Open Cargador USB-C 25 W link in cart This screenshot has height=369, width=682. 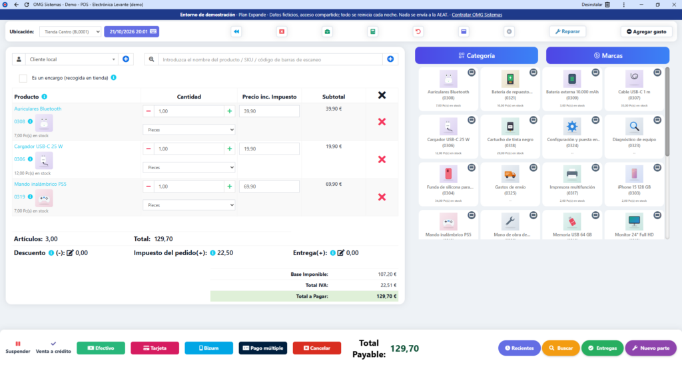pos(38,147)
